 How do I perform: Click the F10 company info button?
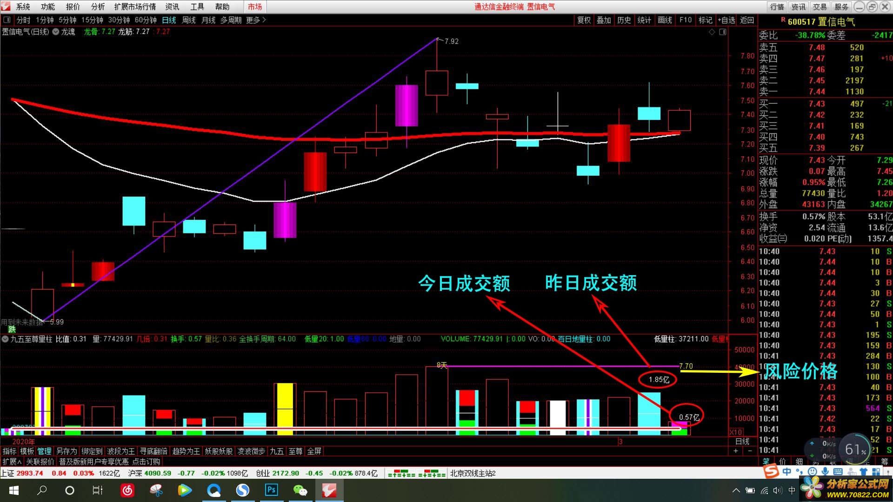tap(685, 20)
